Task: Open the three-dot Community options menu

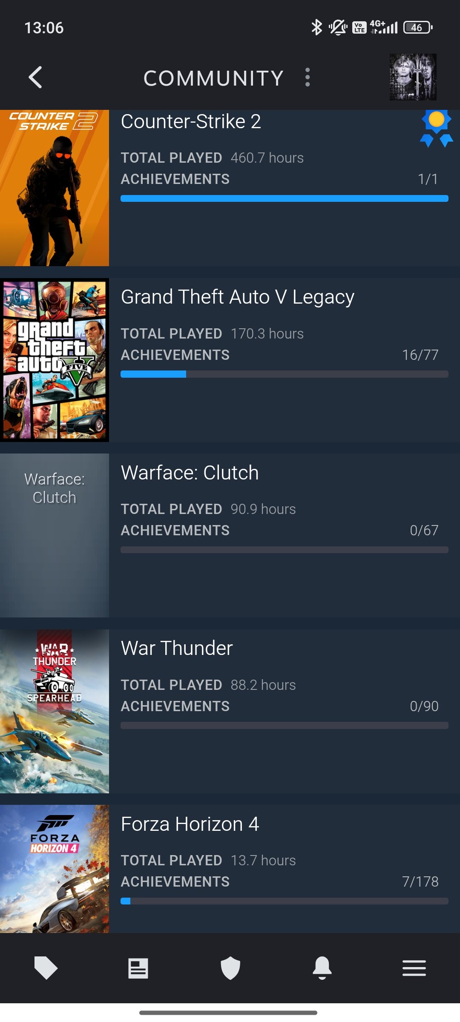Action: tap(308, 78)
